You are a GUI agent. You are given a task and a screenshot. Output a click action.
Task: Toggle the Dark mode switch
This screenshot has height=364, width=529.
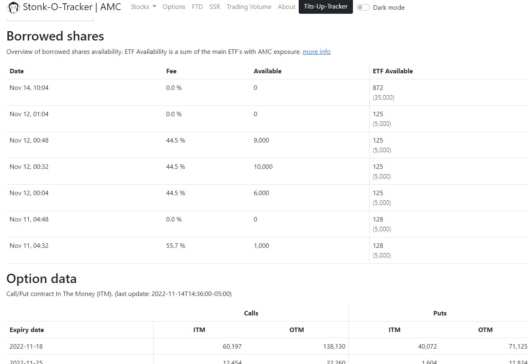[363, 7]
